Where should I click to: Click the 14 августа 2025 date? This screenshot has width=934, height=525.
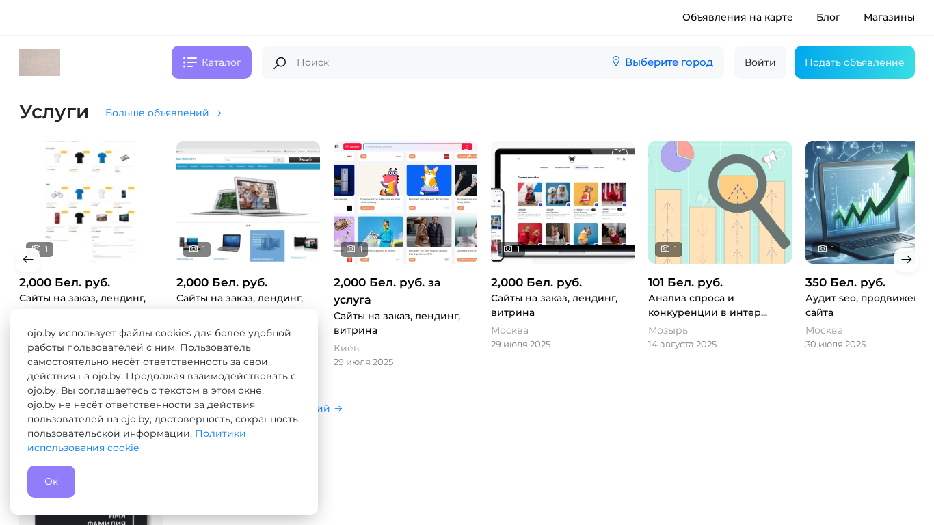coord(682,345)
